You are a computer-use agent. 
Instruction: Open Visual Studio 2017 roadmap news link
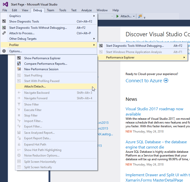(x=154, y=111)
